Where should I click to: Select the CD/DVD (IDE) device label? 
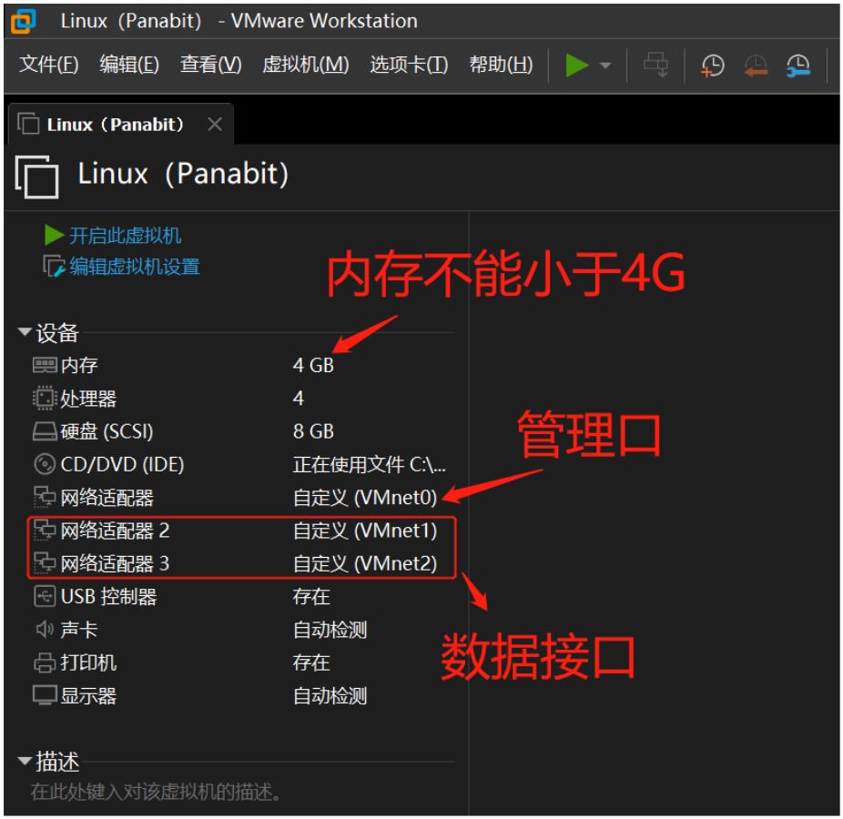[122, 464]
